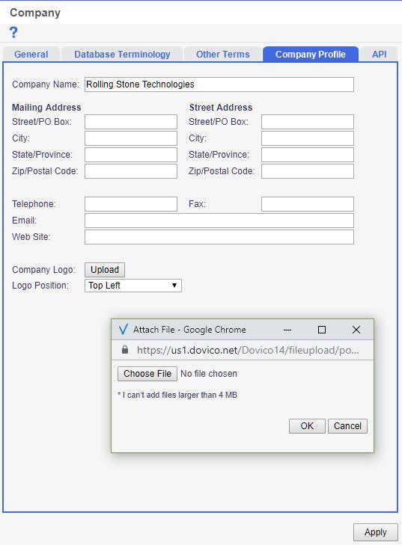
Task: Click the Dovico checkmark logo in popup title
Action: click(124, 330)
